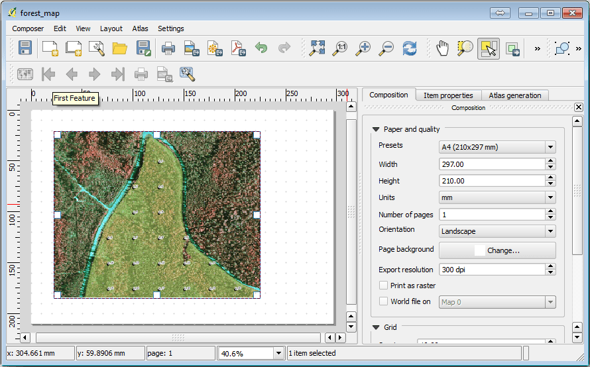Open the Orientation dropdown
The height and width of the screenshot is (367, 590).
click(x=497, y=231)
